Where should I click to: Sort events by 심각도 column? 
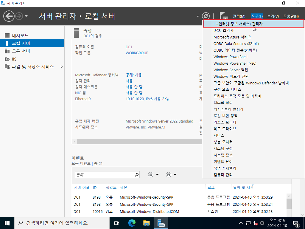[111, 188]
